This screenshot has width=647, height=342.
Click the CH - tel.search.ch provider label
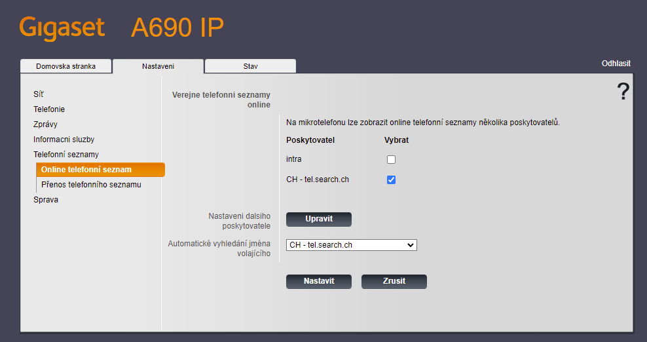318,180
